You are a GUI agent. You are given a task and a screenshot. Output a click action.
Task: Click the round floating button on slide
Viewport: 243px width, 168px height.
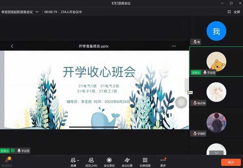(181, 103)
